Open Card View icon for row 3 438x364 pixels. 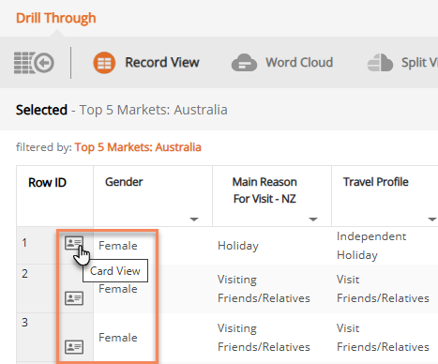point(74,347)
